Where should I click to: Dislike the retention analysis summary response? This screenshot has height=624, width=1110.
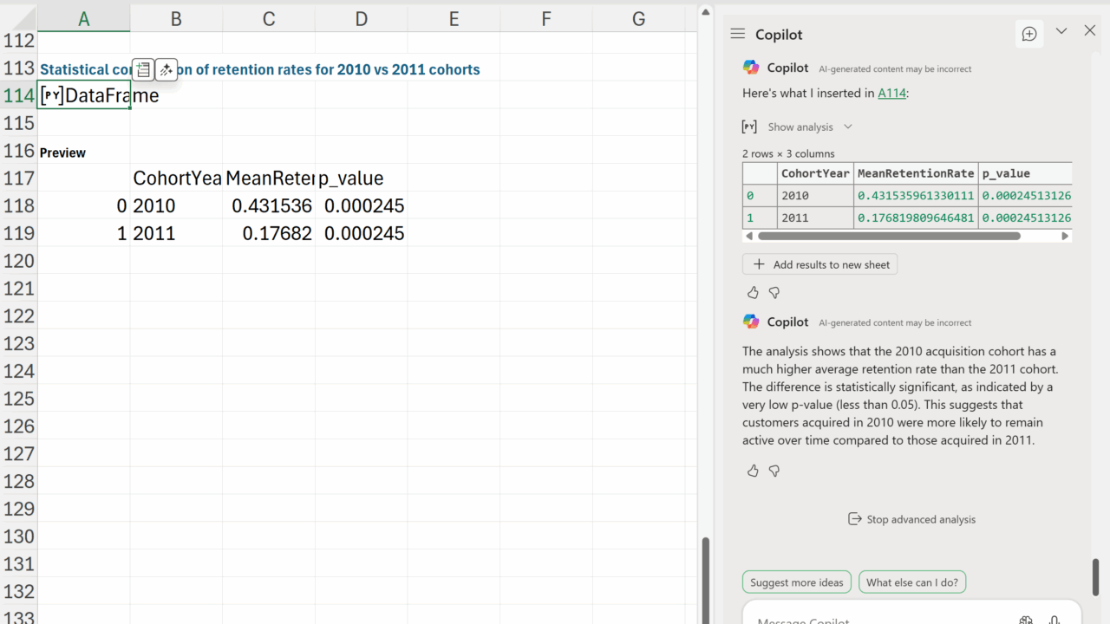click(x=774, y=471)
